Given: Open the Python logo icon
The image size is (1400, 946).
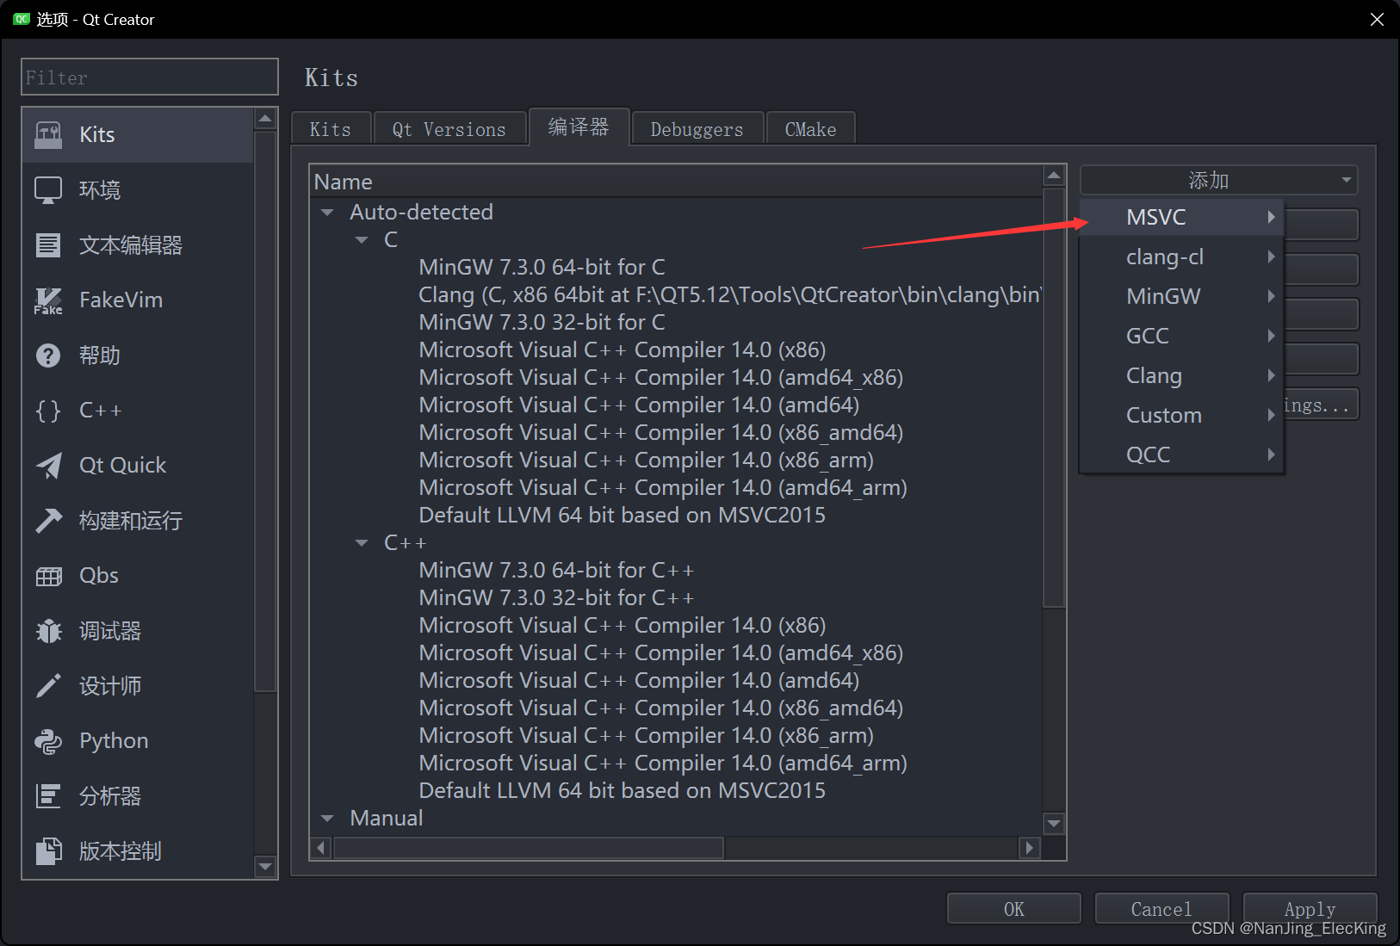Looking at the screenshot, I should (x=48, y=741).
